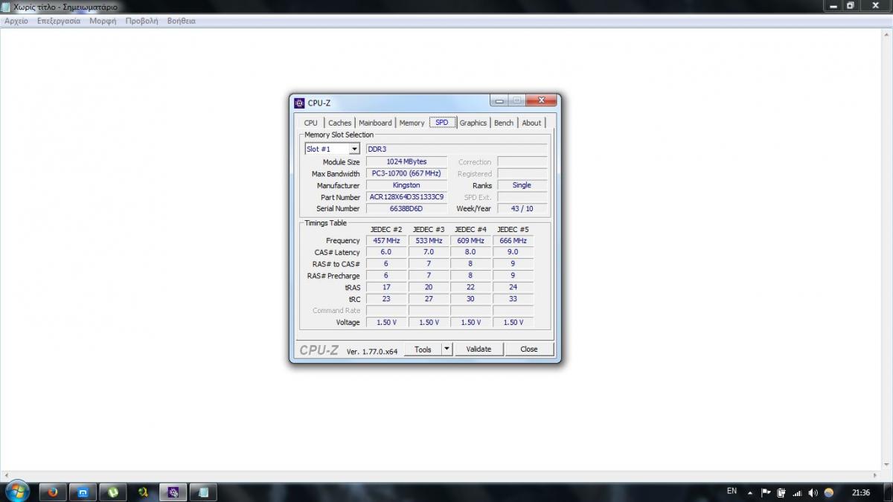Click the JEDEC #2 frequency 457 MHz
Viewport: 893px width, 502px height.
point(386,241)
